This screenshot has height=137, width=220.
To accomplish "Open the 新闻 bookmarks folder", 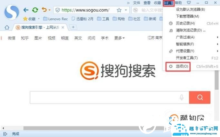I will point(150,19).
